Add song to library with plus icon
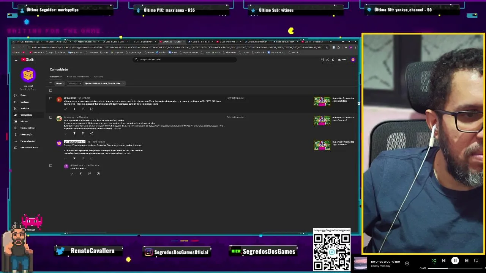Screen dimensions: 486x273 coord(407,263)
